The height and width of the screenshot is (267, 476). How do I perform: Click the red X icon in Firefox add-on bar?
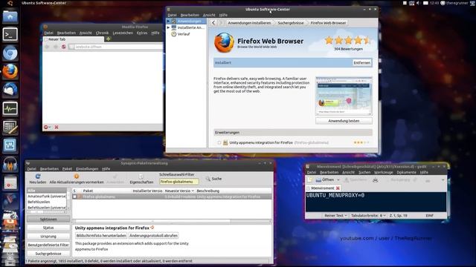tap(57, 127)
